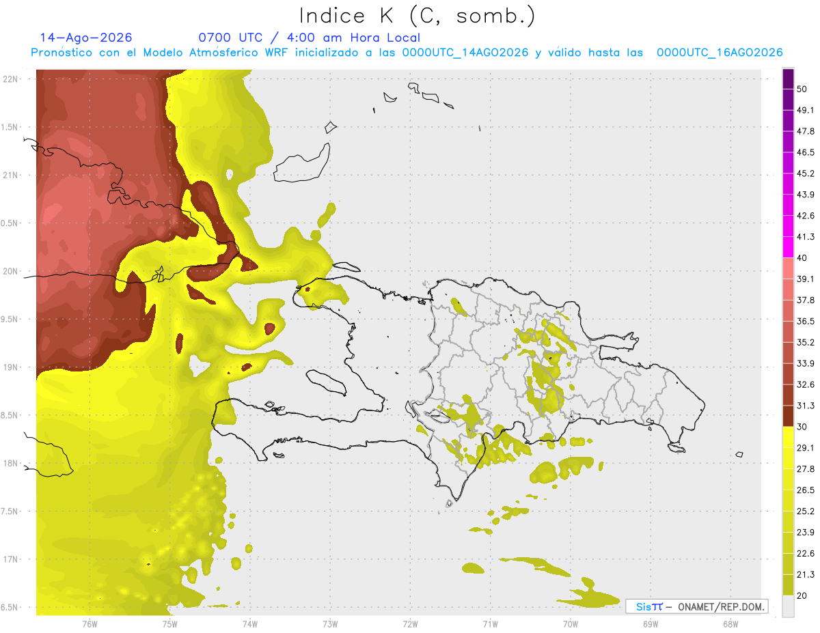The height and width of the screenshot is (633, 820).
Task: Click the '33.9' color scale value
Action: click(806, 363)
